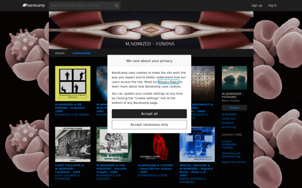Open the yellow Hopeless album cover
The image size is (302, 188).
(72, 83)
